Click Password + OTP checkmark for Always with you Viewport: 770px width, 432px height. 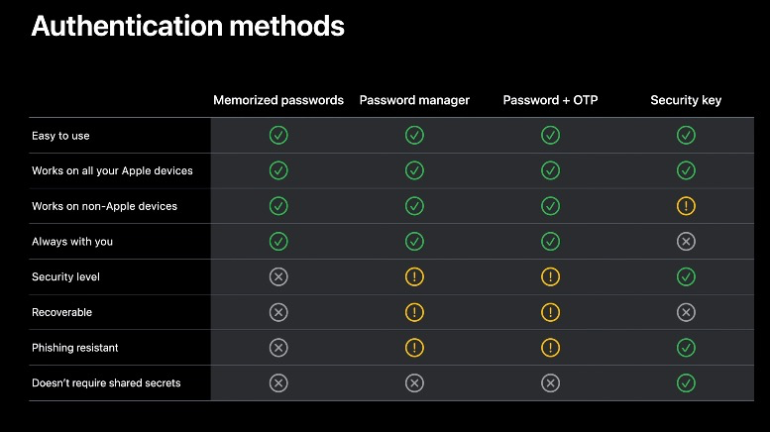[550, 242]
